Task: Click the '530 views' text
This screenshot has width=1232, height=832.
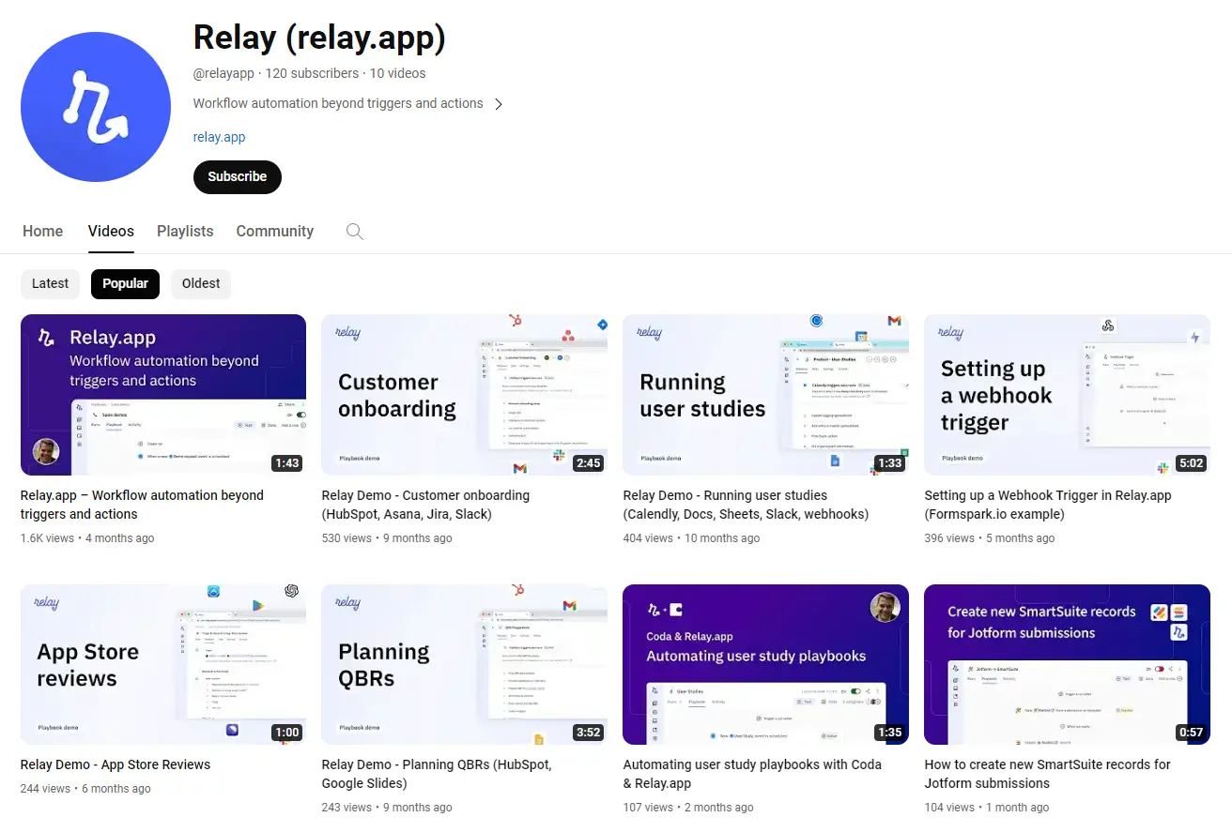Action: pos(346,538)
